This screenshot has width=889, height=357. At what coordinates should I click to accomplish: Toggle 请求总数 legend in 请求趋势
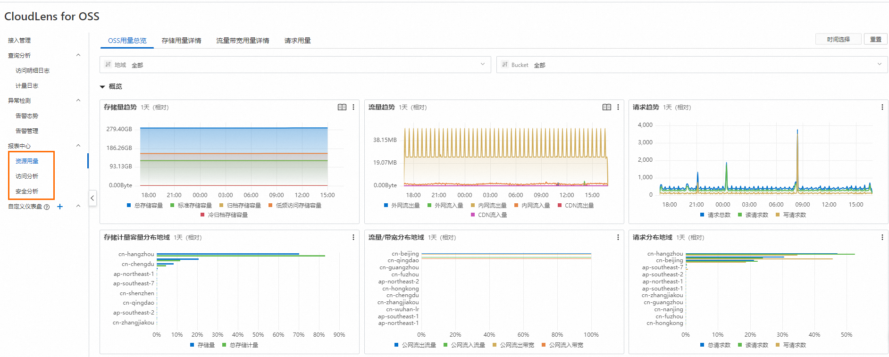point(715,215)
